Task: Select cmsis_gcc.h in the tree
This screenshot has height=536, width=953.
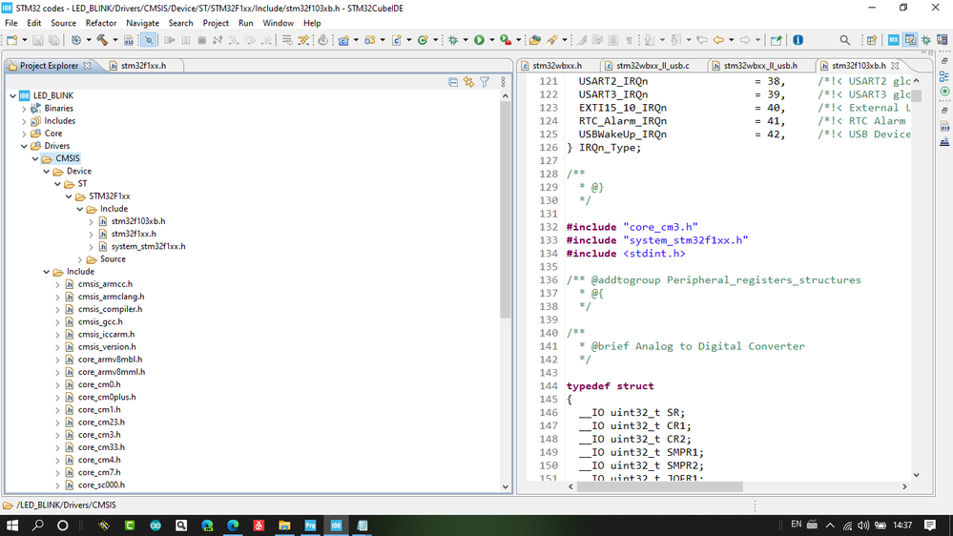Action: [x=100, y=321]
